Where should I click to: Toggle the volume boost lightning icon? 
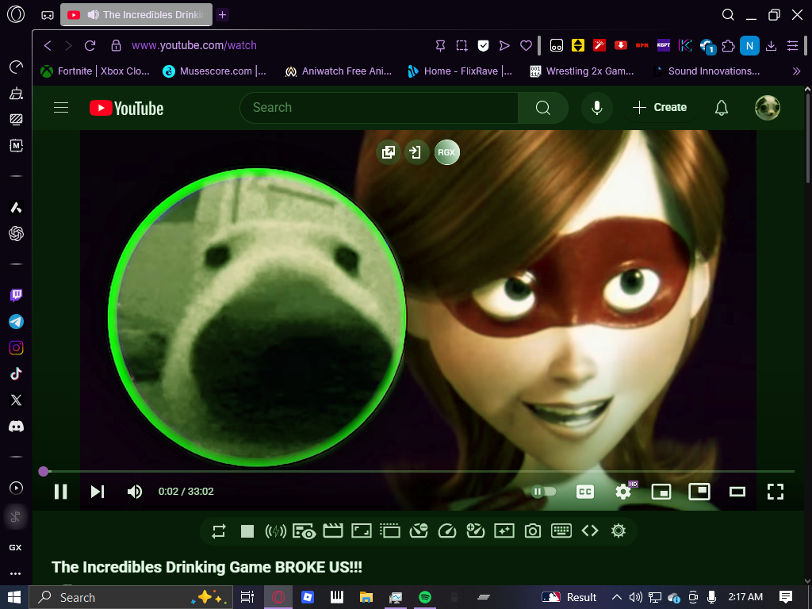coord(275,530)
